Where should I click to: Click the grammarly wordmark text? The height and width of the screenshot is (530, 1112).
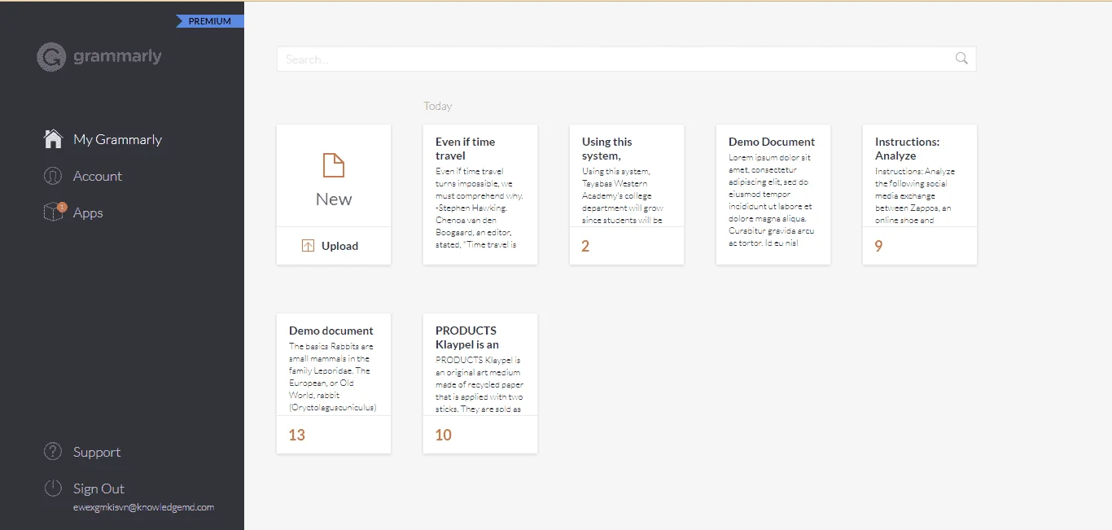pyautogui.click(x=118, y=56)
